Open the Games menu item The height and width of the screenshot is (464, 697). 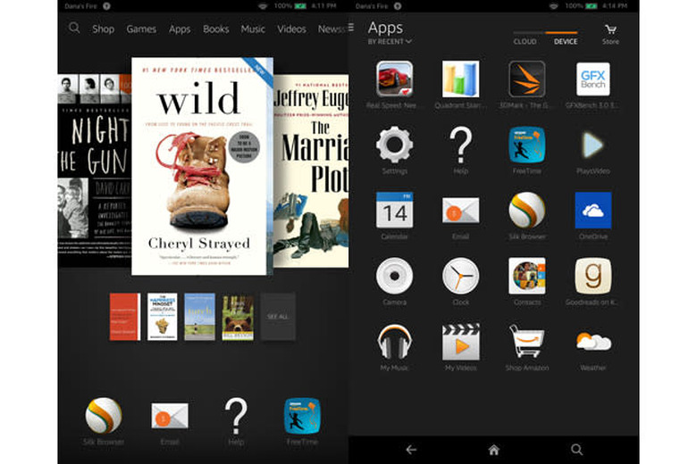(x=141, y=29)
